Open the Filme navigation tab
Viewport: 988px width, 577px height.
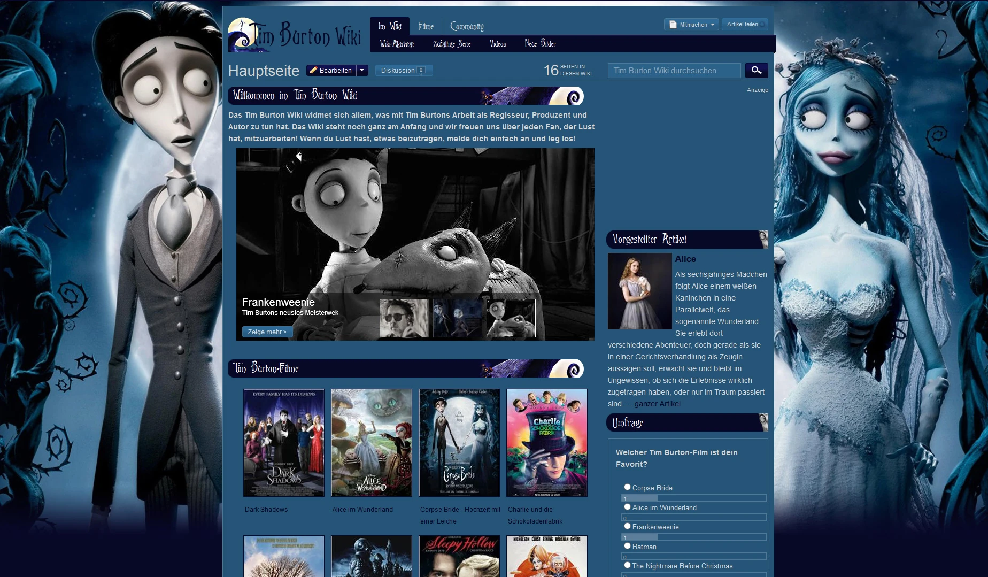click(426, 26)
